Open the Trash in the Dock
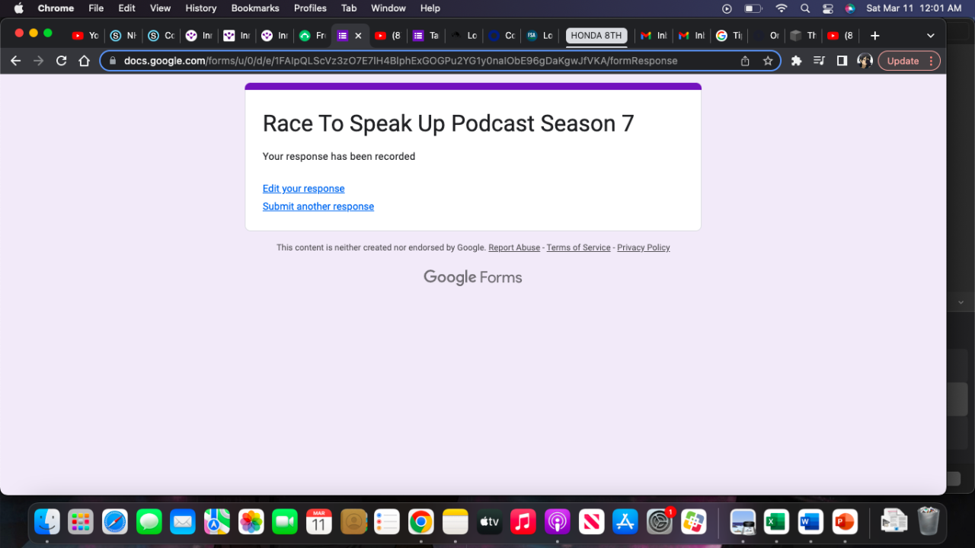Viewport: 975px width, 548px height. click(929, 521)
